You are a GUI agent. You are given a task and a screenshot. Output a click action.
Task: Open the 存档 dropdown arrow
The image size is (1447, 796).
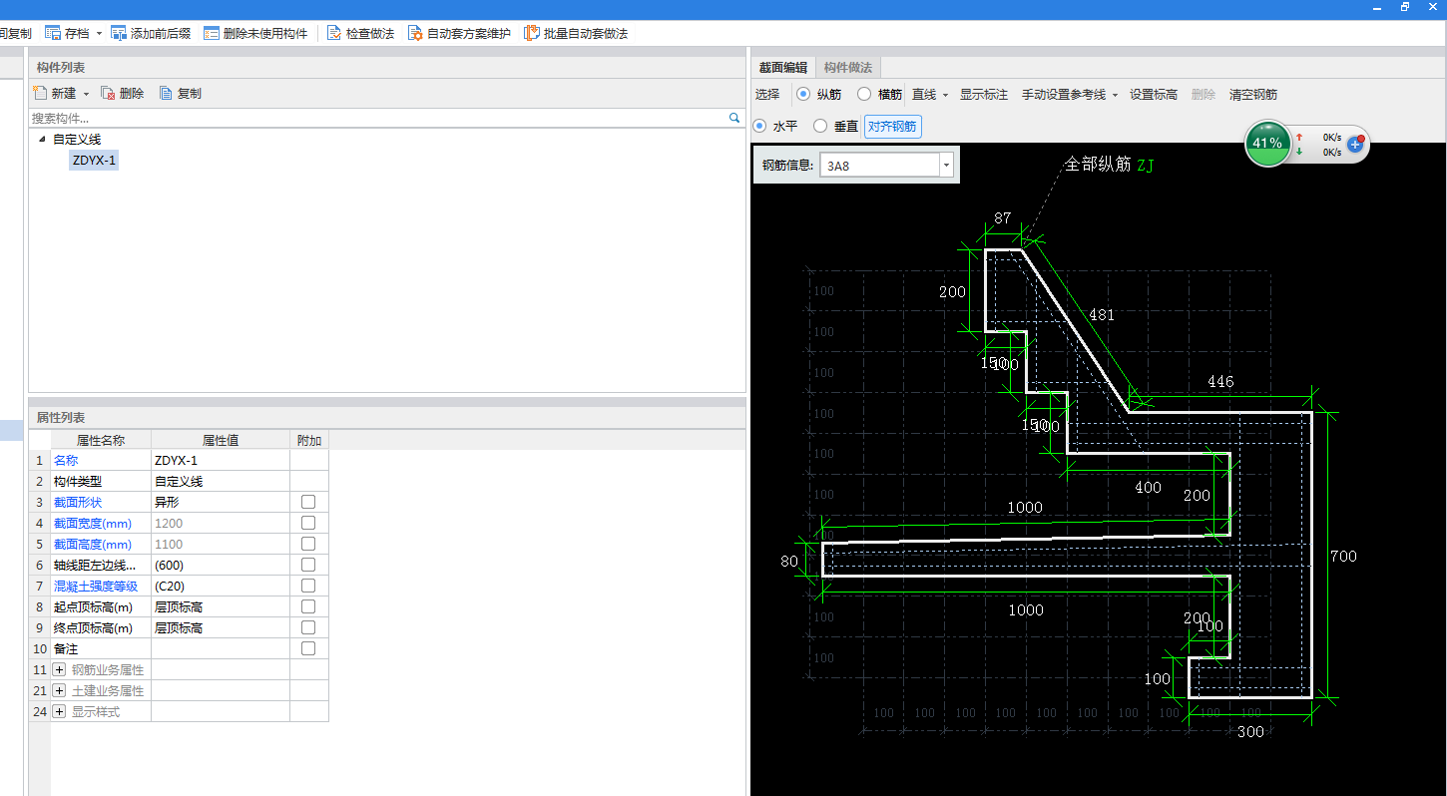click(99, 34)
